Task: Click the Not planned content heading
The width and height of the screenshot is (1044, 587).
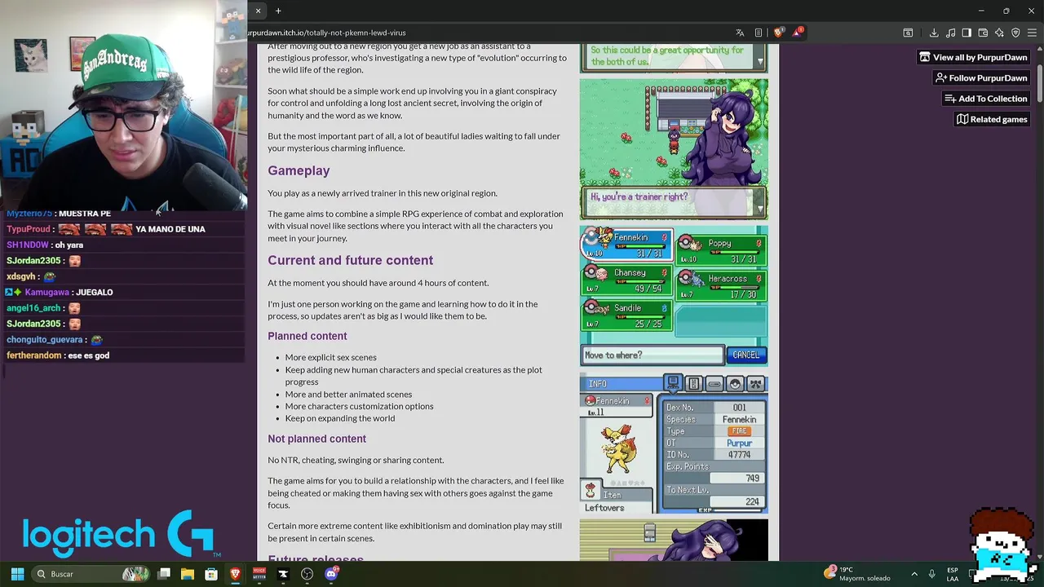Action: click(x=316, y=439)
